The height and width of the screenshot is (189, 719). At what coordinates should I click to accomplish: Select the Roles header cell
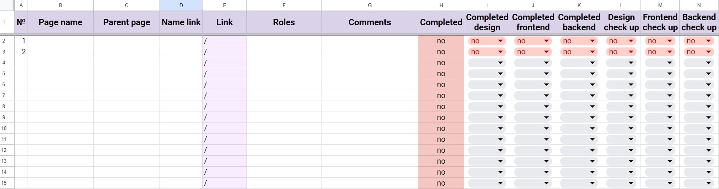click(284, 22)
